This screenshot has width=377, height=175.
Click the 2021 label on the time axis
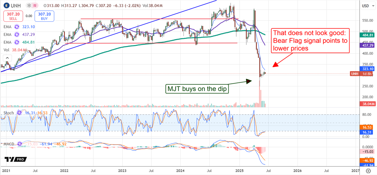click(x=6, y=171)
